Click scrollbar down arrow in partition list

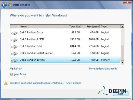tap(122, 62)
